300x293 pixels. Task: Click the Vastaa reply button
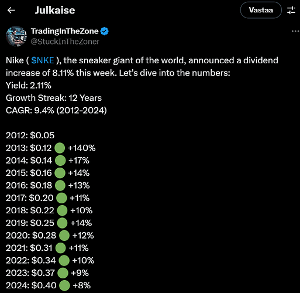point(261,10)
